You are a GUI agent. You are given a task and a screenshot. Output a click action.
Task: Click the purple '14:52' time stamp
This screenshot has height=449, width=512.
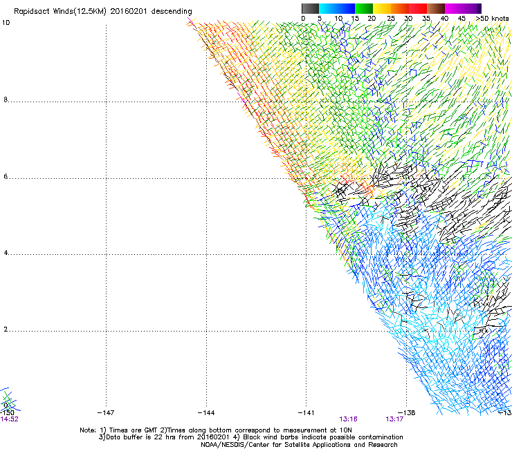9,419
